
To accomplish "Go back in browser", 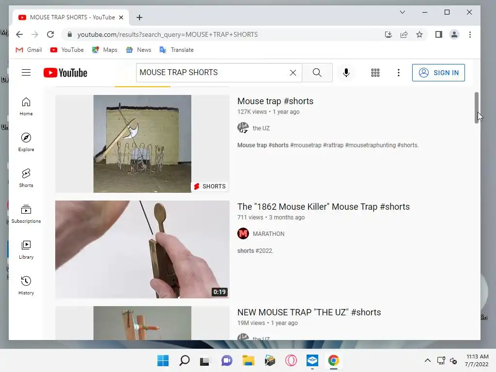I will pos(19,34).
